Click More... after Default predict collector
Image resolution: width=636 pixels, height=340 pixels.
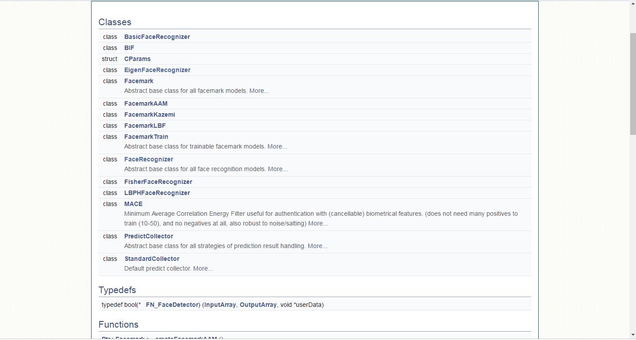tap(203, 268)
